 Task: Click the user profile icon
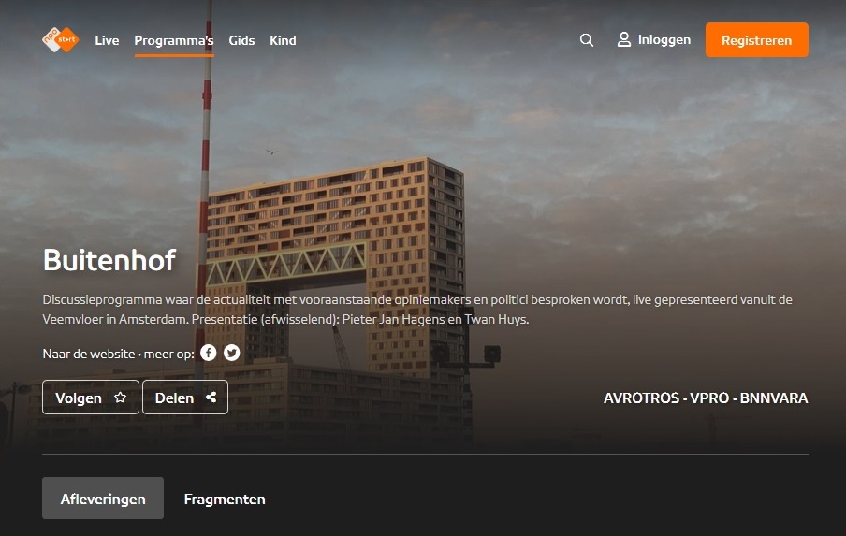point(623,39)
